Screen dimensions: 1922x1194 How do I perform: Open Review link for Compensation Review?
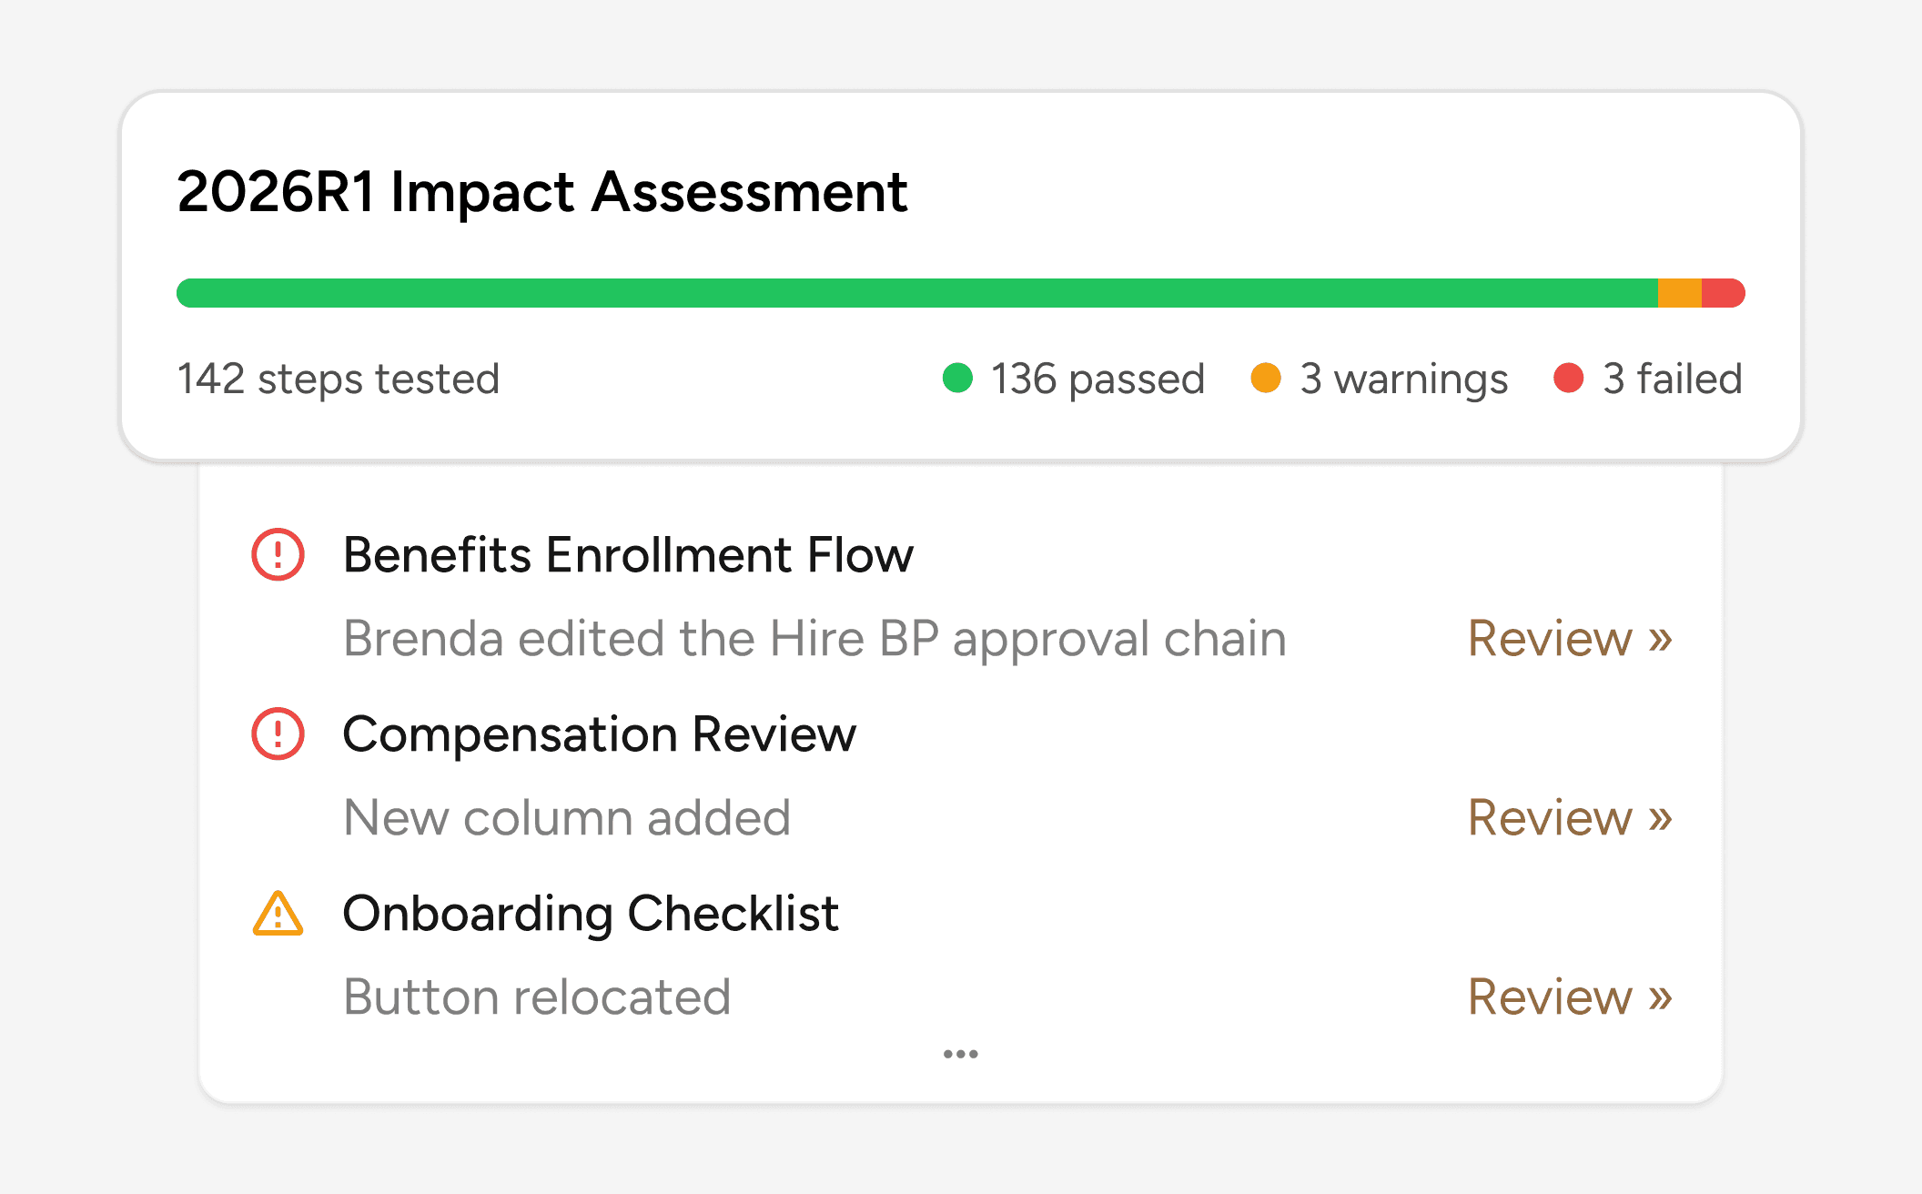[1570, 817]
